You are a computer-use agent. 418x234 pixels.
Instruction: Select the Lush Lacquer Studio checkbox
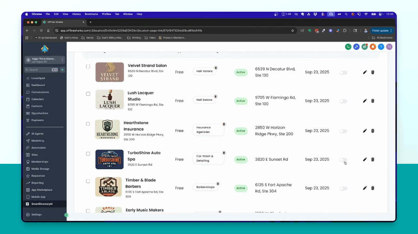[88, 94]
